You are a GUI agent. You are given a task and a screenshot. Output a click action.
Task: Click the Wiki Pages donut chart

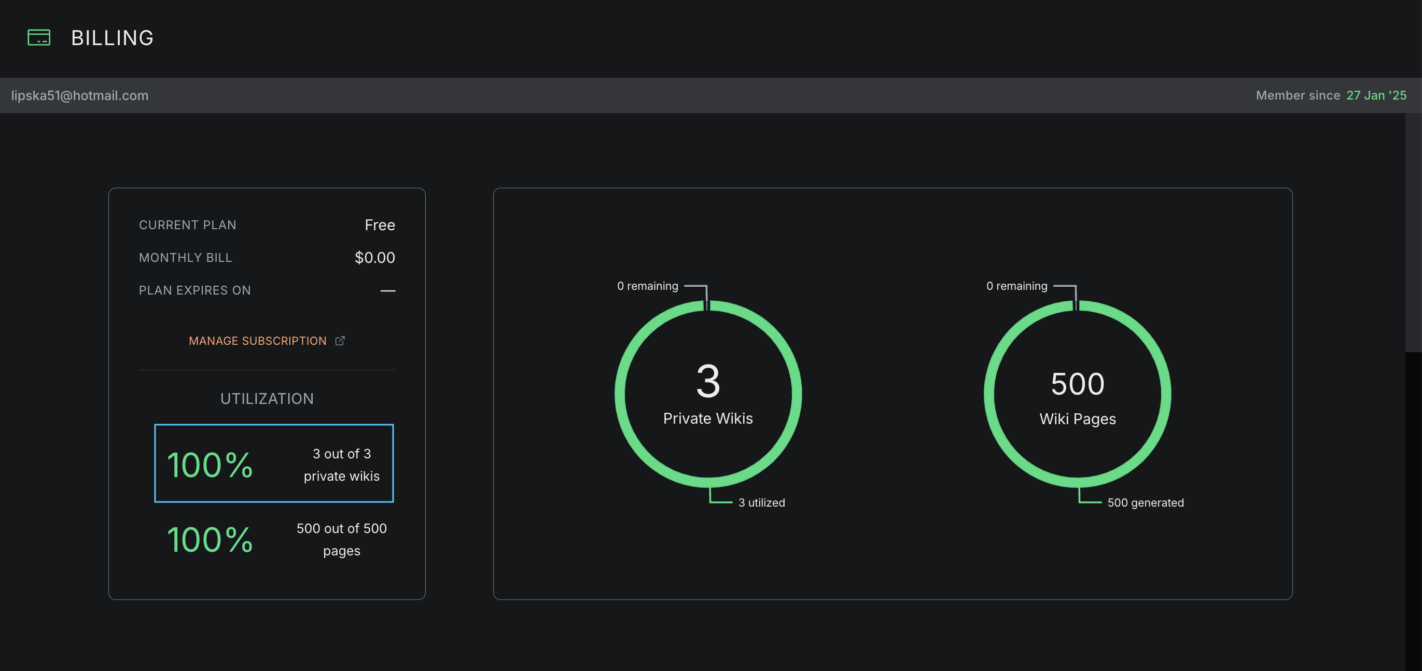[1078, 394]
